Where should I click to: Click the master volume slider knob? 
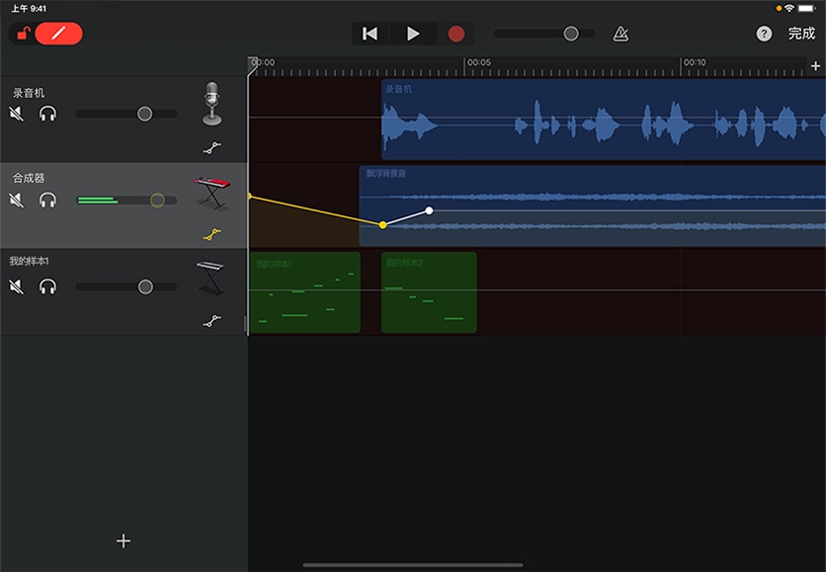[571, 34]
